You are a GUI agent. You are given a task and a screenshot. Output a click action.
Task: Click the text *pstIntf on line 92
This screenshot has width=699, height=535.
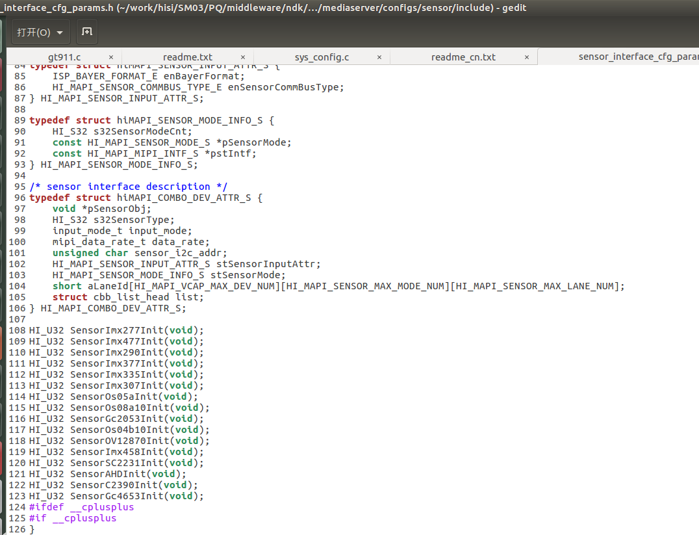(x=228, y=153)
